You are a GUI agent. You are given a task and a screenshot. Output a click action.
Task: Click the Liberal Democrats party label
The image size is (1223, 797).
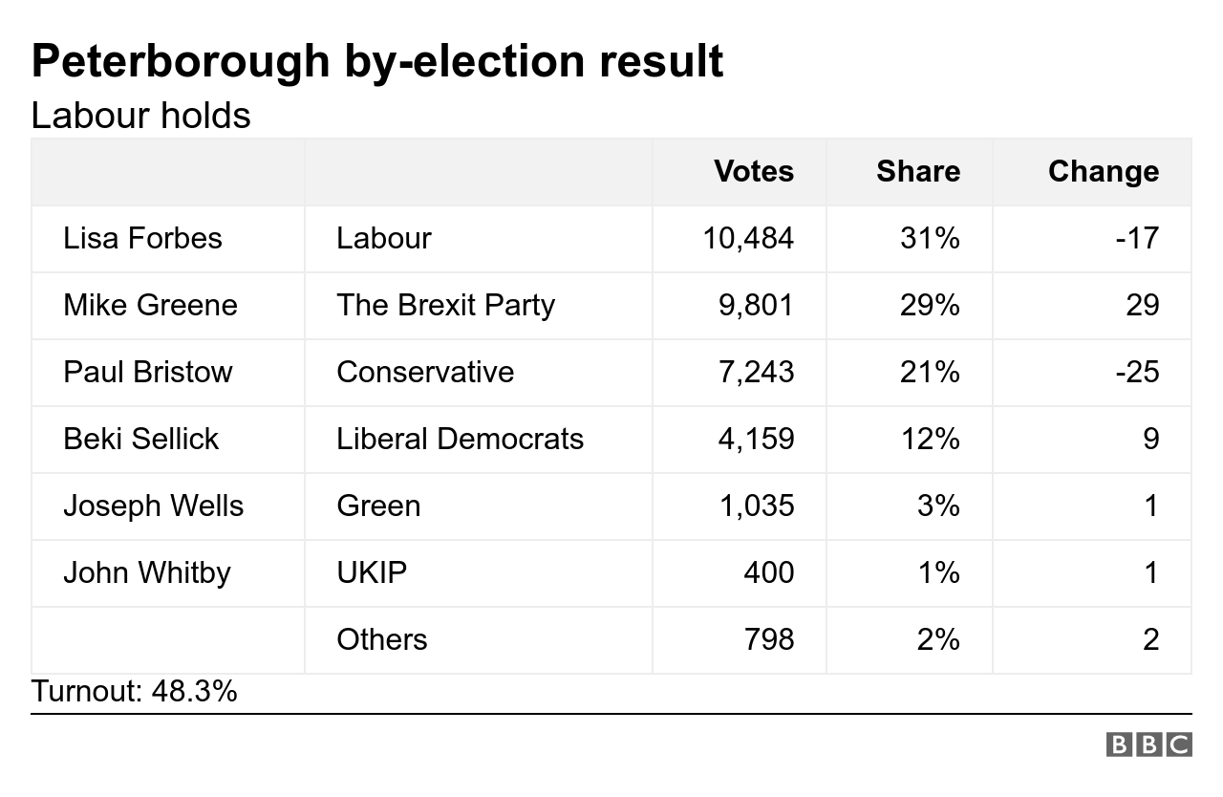tap(460, 439)
